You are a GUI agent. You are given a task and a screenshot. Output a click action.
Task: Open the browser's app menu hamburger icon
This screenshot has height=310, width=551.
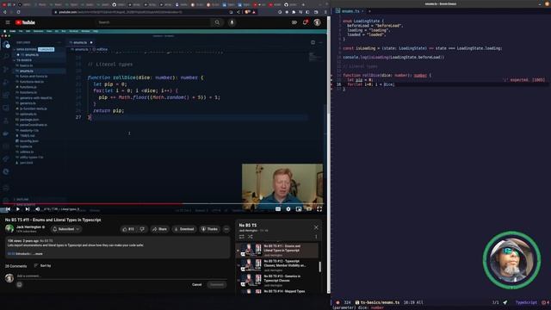[x=325, y=12]
